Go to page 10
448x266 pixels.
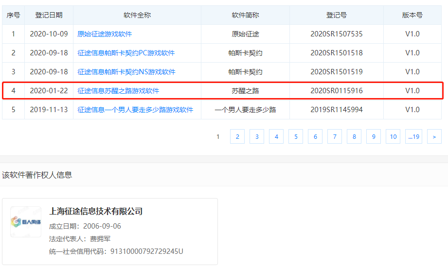(x=393, y=136)
